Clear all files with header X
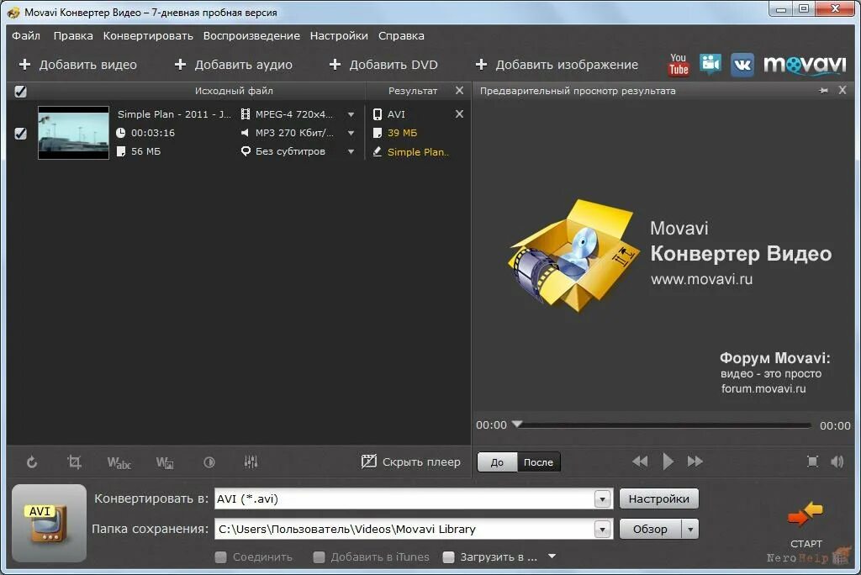The height and width of the screenshot is (575, 861). pyautogui.click(x=460, y=90)
